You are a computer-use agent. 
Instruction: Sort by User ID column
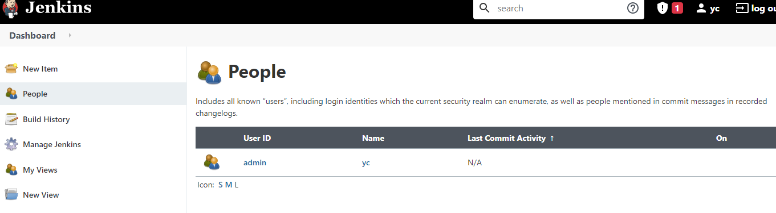[x=257, y=138]
